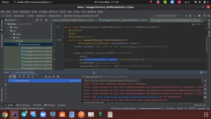Viewport: 211px width, 119px height.
Task: Click the UTF-8 encoding status
Action: pos(192,108)
